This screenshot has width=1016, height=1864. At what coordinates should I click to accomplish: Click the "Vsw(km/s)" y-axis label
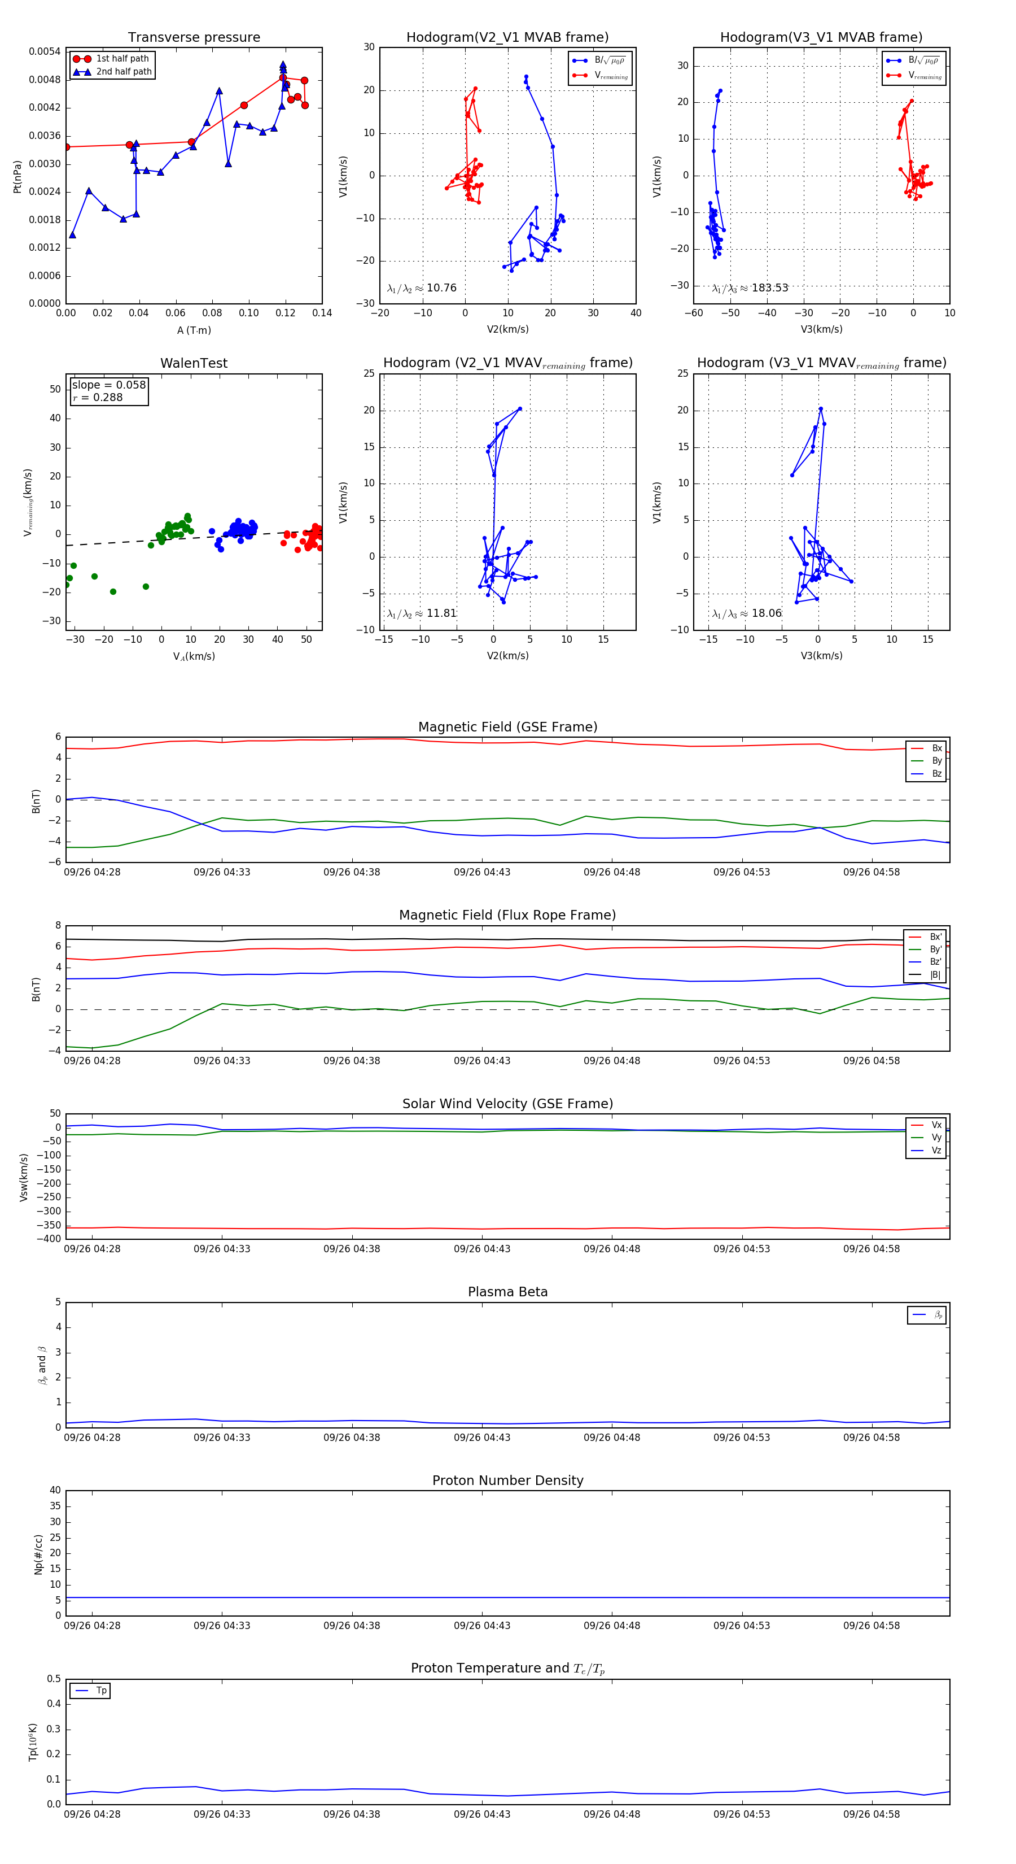pyautogui.click(x=24, y=1177)
